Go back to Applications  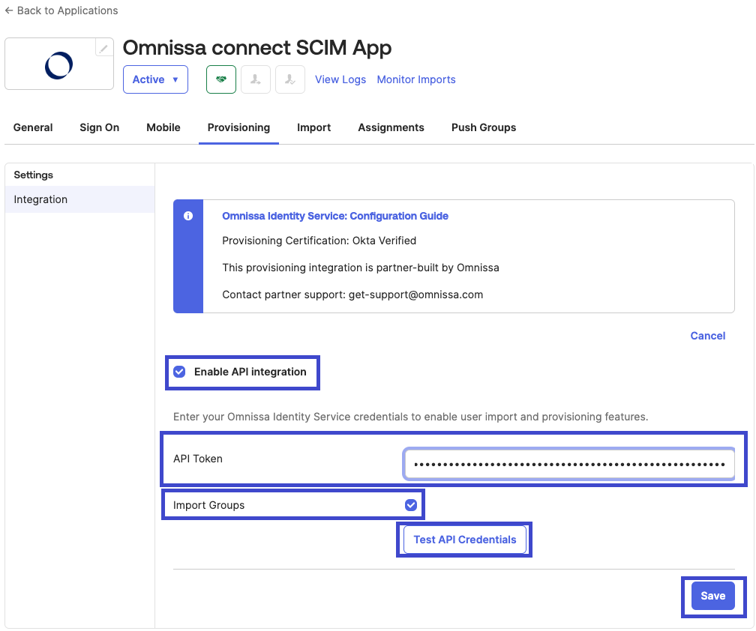point(61,10)
